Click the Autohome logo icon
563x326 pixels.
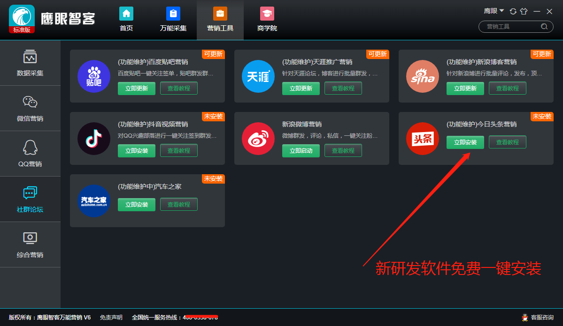[x=93, y=201]
